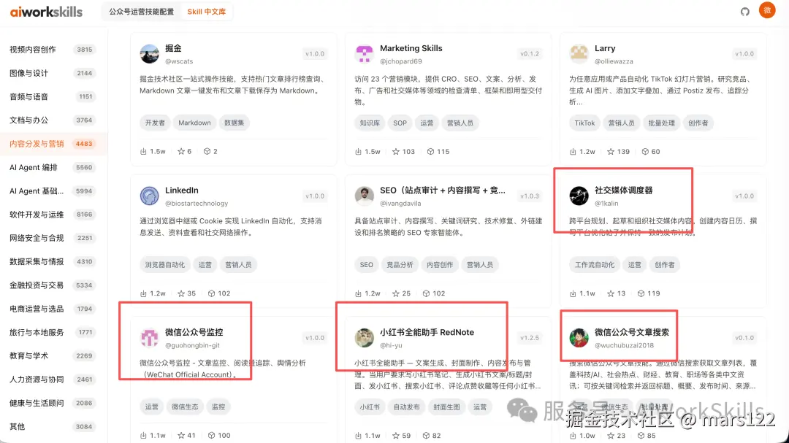The image size is (789, 443).
Task: Open the GitHub icon in header
Action: [x=744, y=12]
